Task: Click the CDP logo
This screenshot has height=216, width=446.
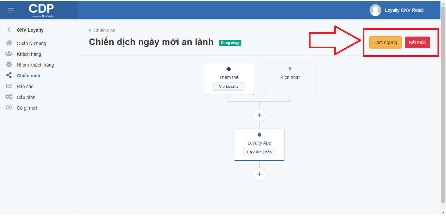Action: (41, 10)
